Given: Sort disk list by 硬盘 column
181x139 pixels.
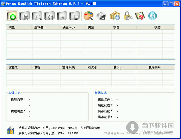Looking at the screenshot, I should click(x=19, y=27).
